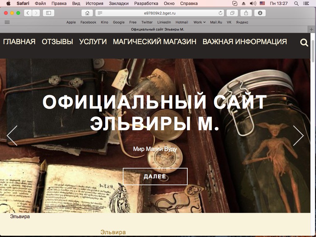
Task: Click the Home toolbar icon
Action: click(87, 13)
